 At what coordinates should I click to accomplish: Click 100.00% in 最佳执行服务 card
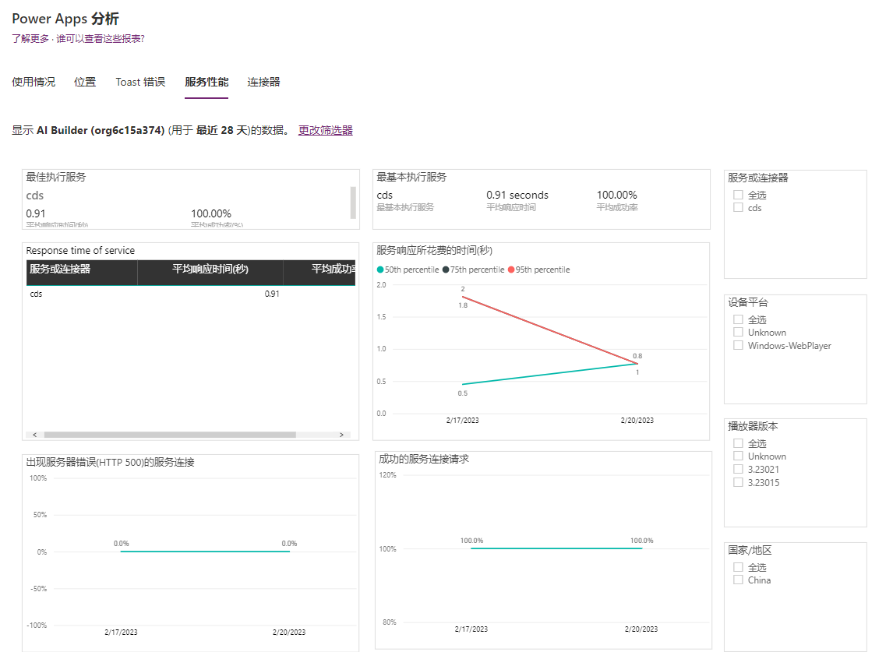tap(210, 213)
